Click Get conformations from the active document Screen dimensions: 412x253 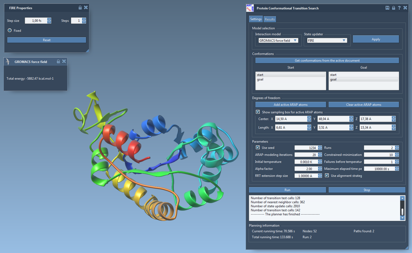tap(327, 61)
